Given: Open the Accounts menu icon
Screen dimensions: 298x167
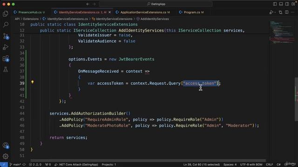Looking at the screenshot, I should click(6, 145).
